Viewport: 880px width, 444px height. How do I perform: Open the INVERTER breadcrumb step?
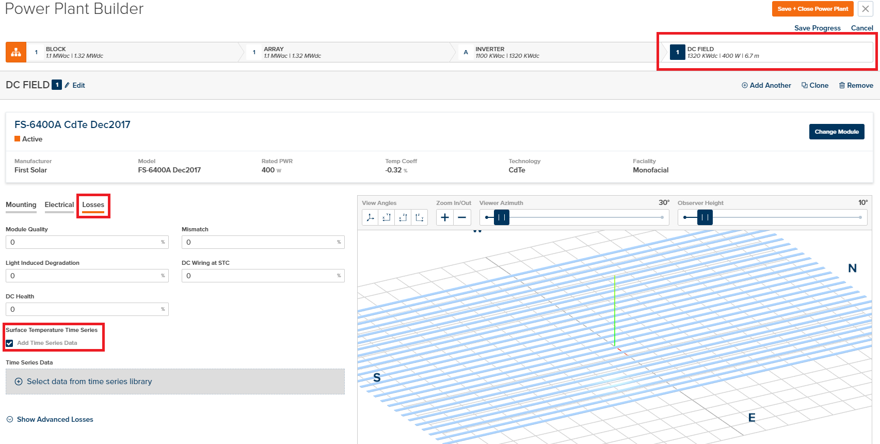pyautogui.click(x=559, y=52)
